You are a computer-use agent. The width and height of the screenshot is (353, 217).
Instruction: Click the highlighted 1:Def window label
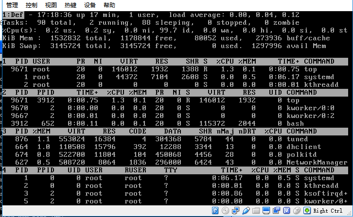pyautogui.click(x=11, y=15)
